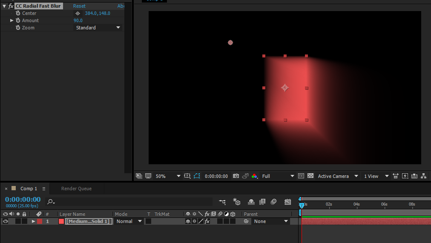Image resolution: width=431 pixels, height=243 pixels.
Task: Open the Active Camera view dropdown
Action: 336,176
